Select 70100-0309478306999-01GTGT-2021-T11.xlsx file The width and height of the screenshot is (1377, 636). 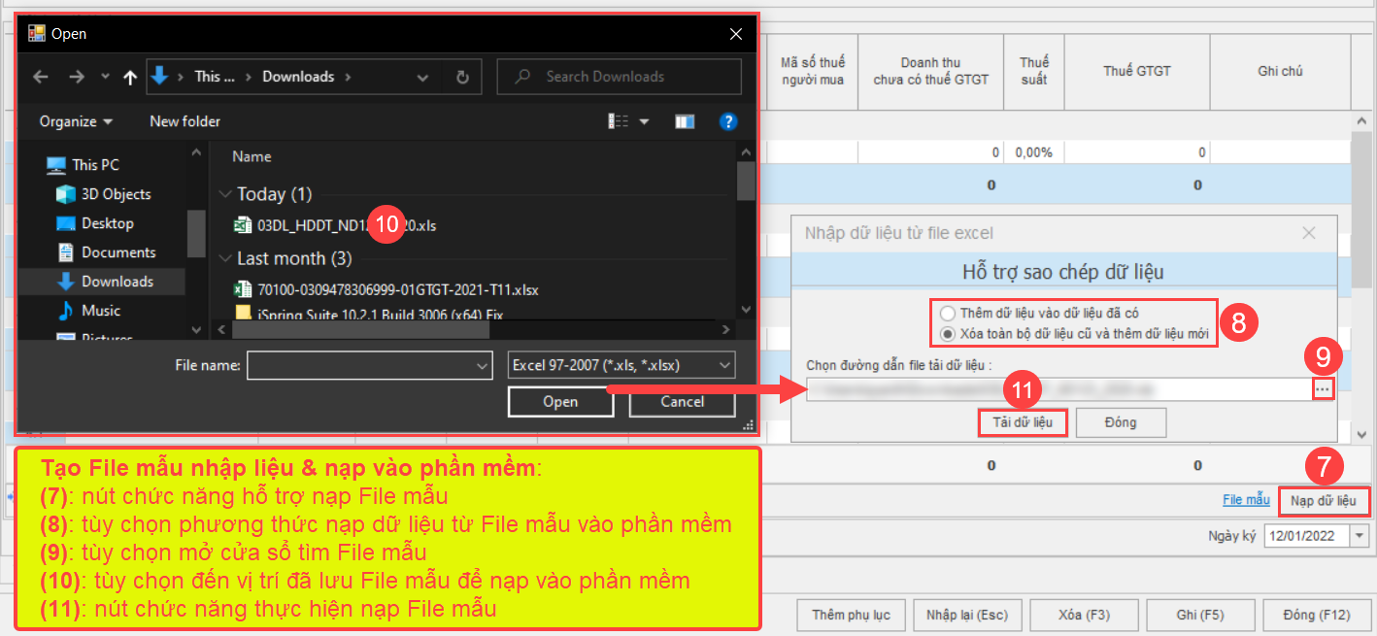pyautogui.click(x=386, y=289)
